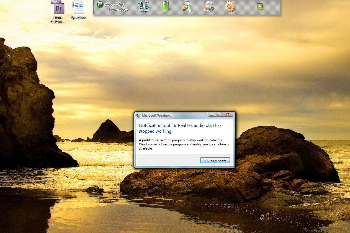Open the Istoria Culturii Premiere project file
The image size is (350, 233).
[58, 12]
